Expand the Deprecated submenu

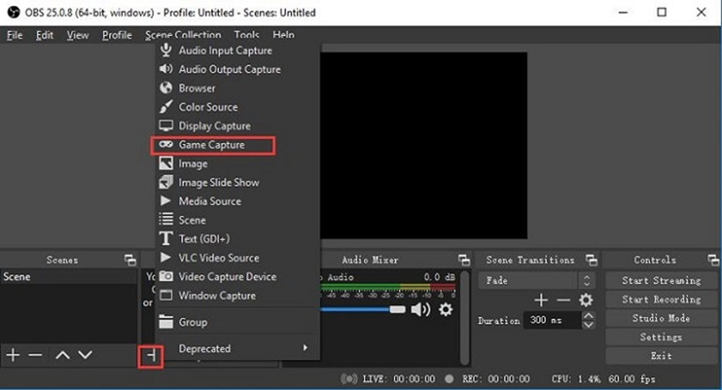(x=237, y=348)
